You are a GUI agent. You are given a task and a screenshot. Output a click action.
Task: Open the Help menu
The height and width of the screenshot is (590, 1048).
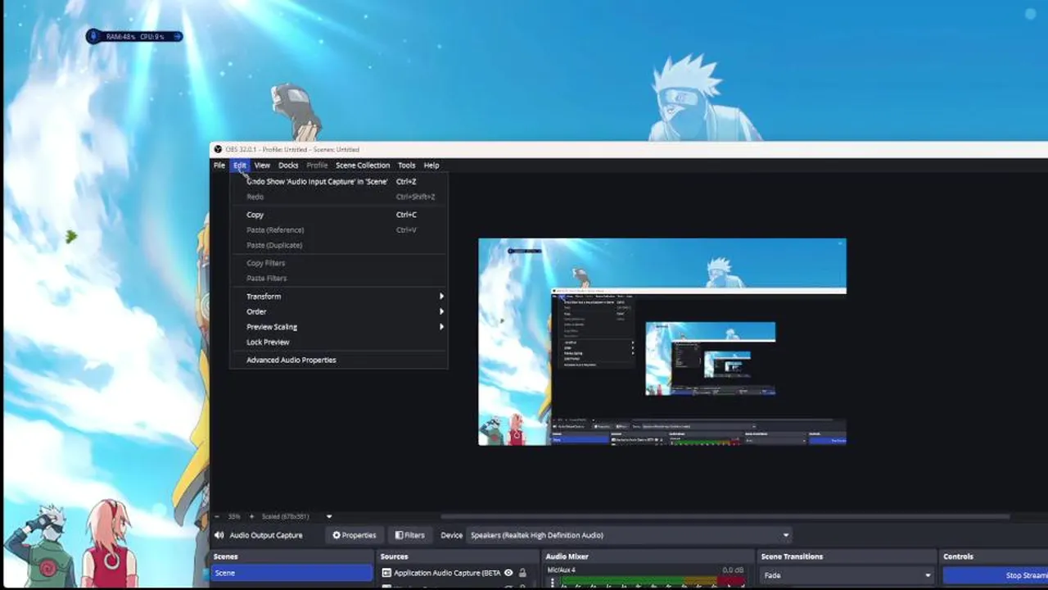coord(431,165)
